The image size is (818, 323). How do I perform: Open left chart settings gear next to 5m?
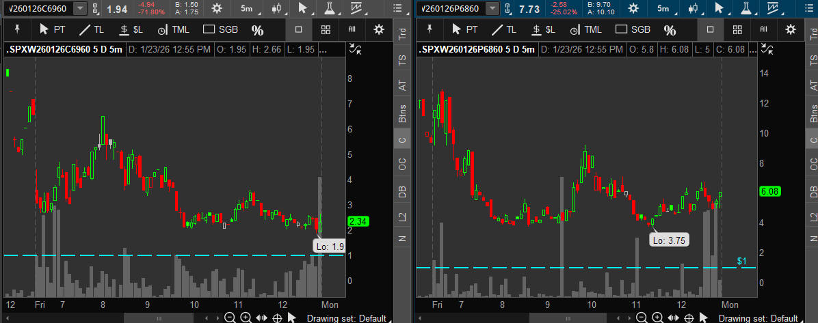(x=217, y=9)
